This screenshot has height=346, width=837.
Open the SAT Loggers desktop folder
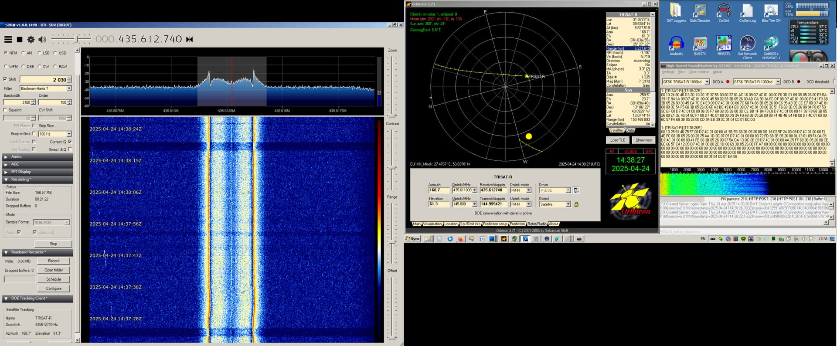pyautogui.click(x=676, y=13)
